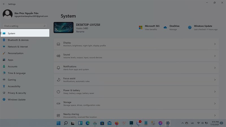Screen dimensions: 226x127
Task: Click the desktop wallpaper thumbnail
Action: click(64, 27)
